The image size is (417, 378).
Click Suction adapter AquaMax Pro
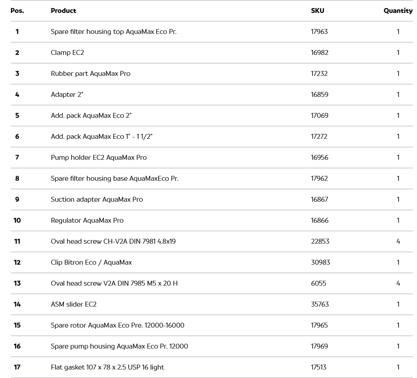[x=97, y=199]
